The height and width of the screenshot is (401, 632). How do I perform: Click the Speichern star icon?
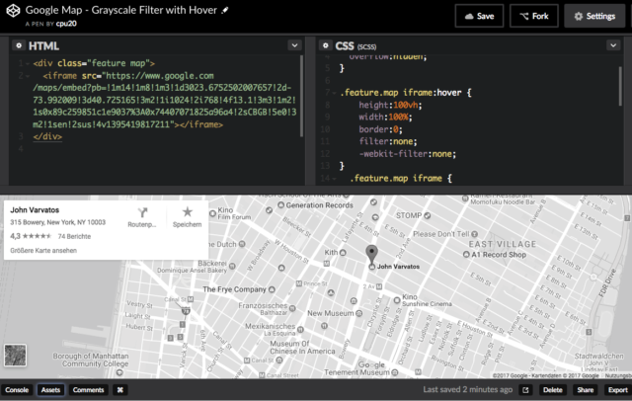[187, 212]
